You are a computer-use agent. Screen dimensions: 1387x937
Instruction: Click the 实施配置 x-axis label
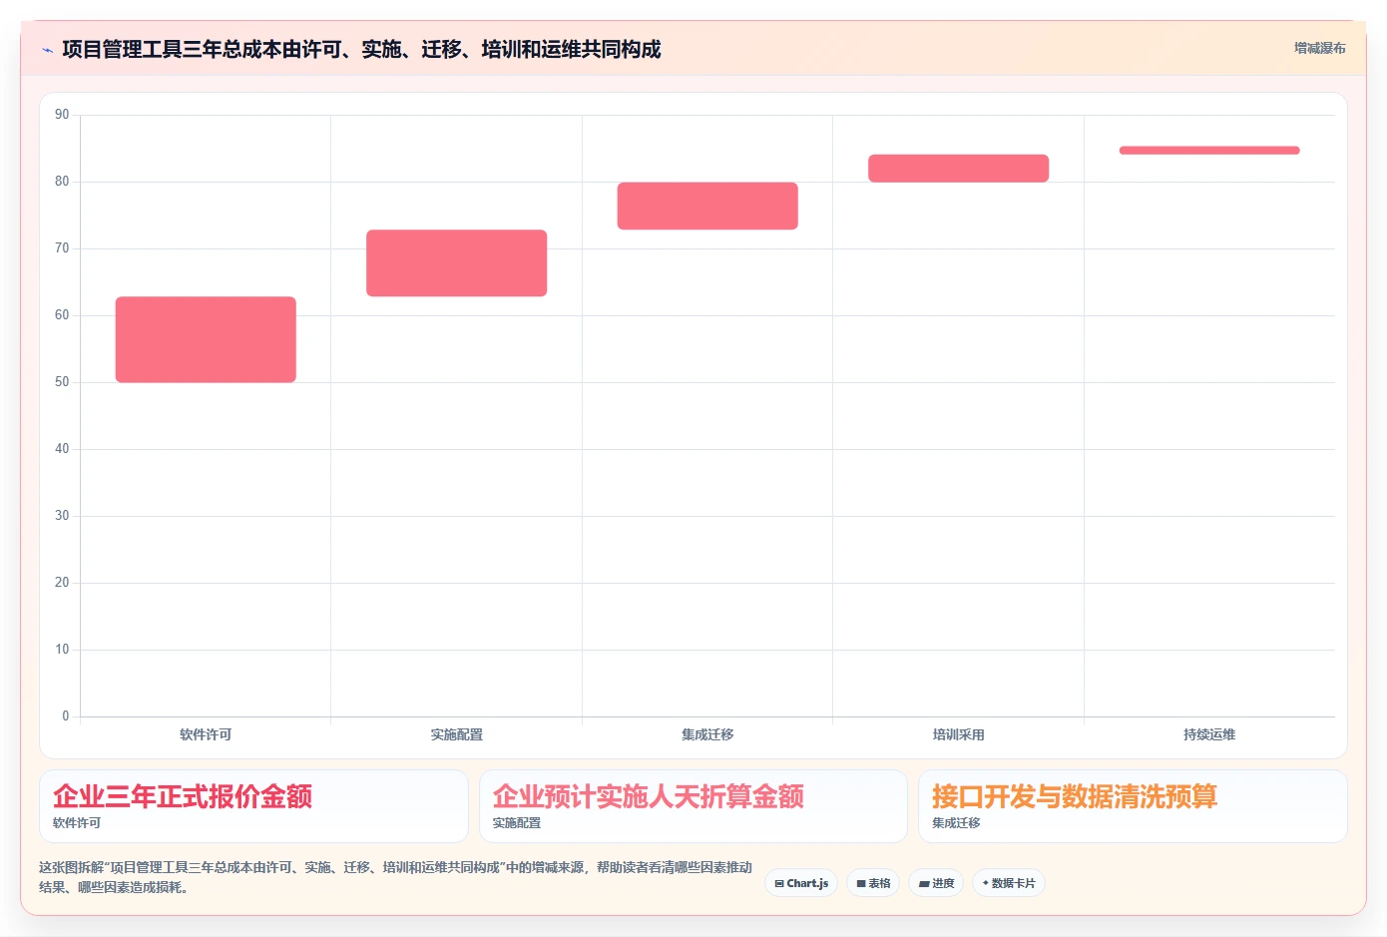(x=456, y=734)
